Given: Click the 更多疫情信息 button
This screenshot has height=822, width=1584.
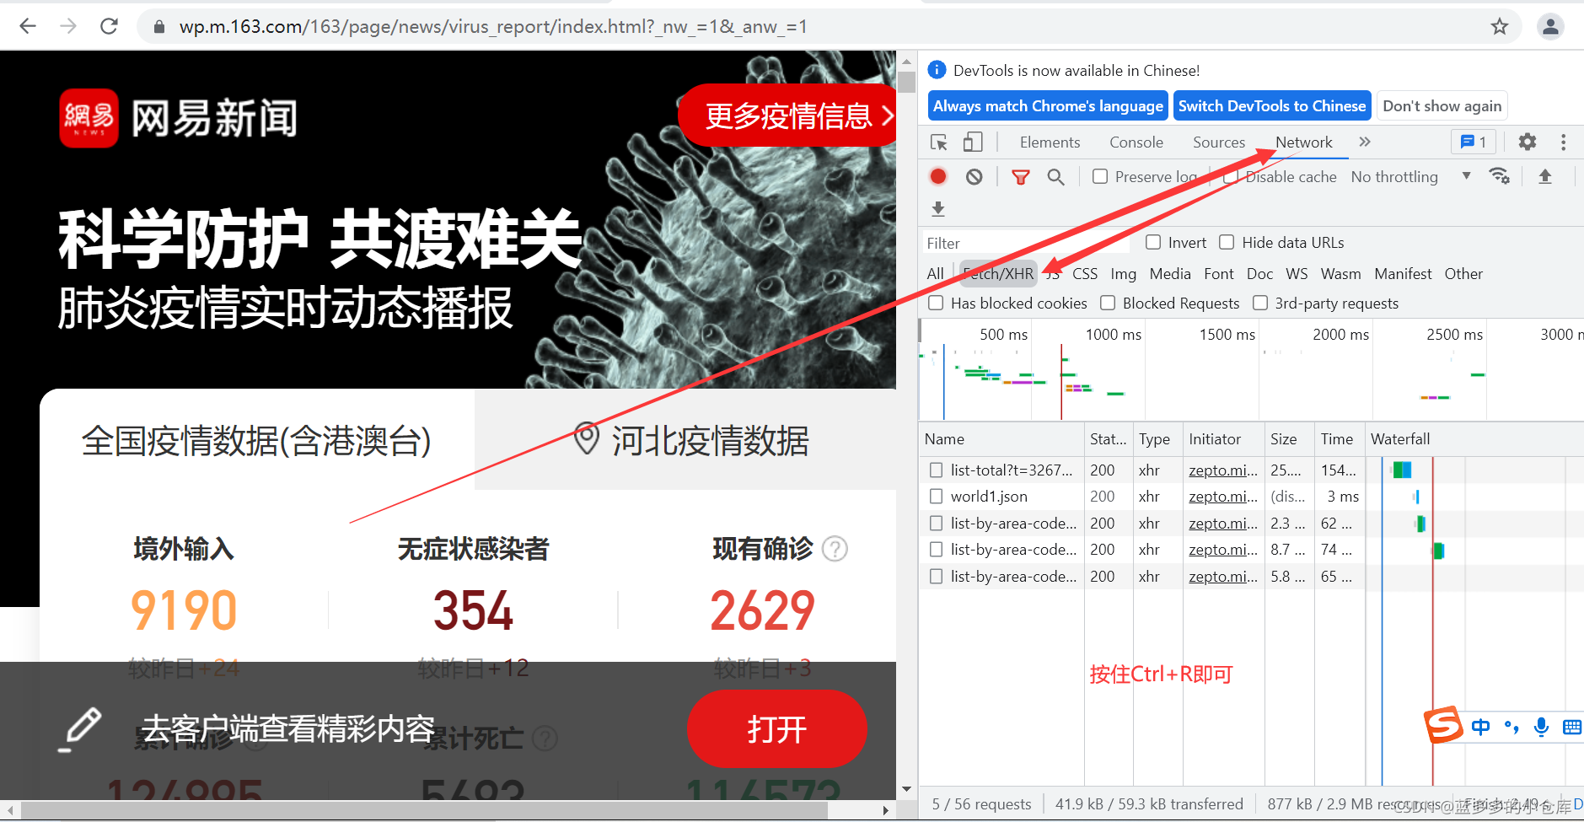Looking at the screenshot, I should [787, 116].
